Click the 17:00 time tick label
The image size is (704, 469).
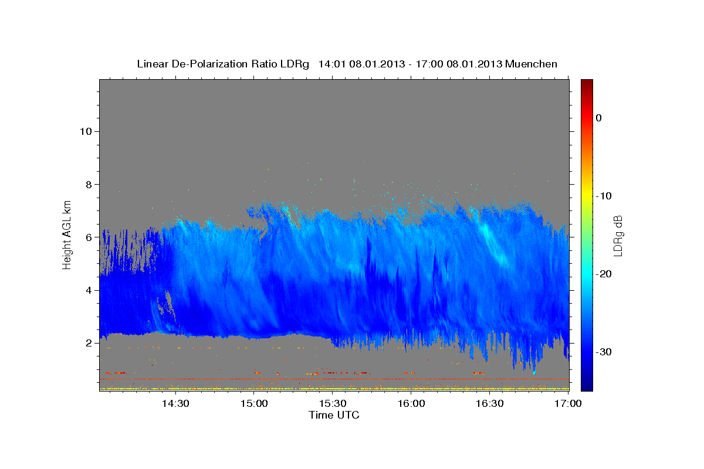[568, 404]
